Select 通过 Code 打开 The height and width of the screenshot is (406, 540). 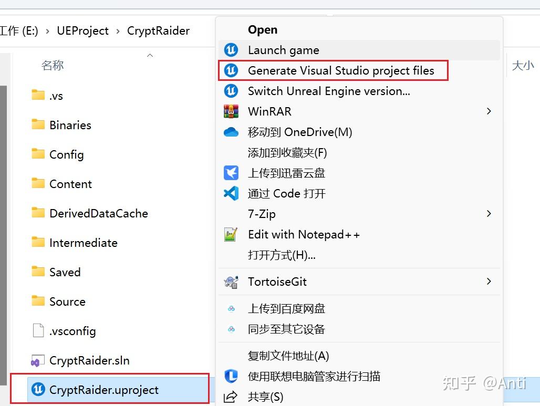coord(287,193)
